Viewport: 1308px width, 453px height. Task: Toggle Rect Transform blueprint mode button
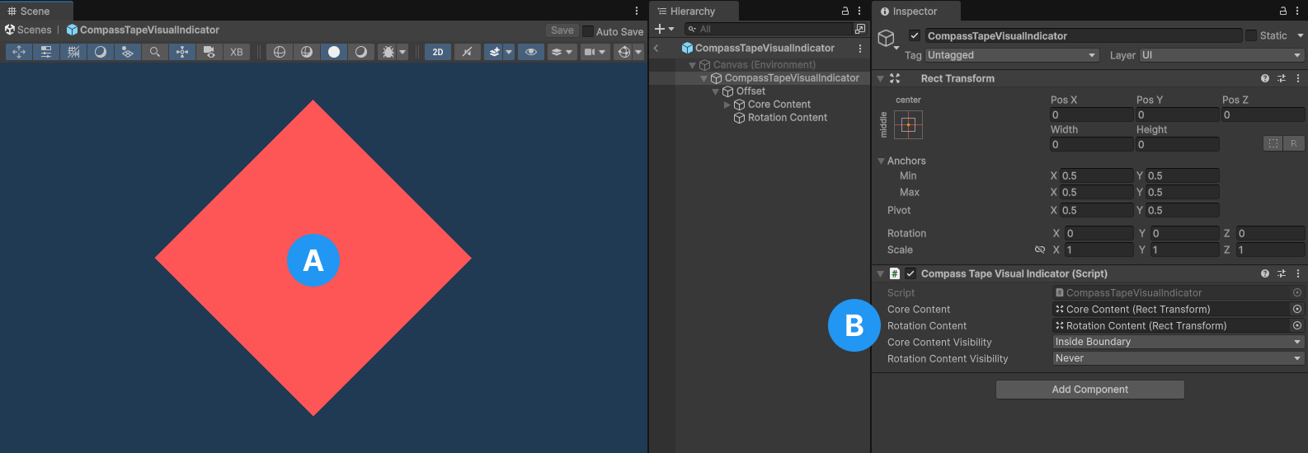(1273, 143)
